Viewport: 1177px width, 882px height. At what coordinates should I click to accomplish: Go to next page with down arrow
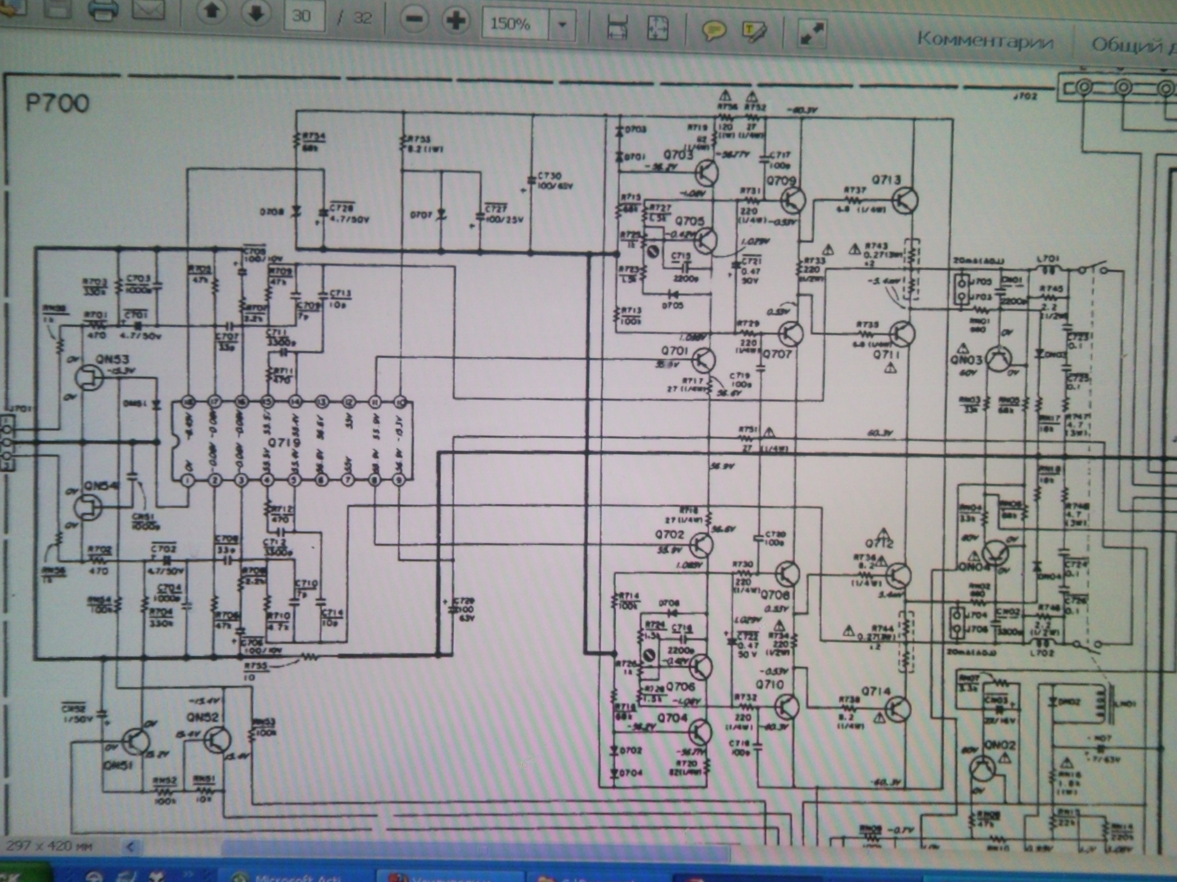tap(256, 13)
